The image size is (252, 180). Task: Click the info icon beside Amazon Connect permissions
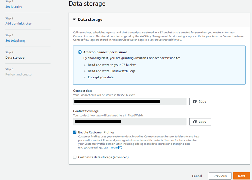click(80, 52)
